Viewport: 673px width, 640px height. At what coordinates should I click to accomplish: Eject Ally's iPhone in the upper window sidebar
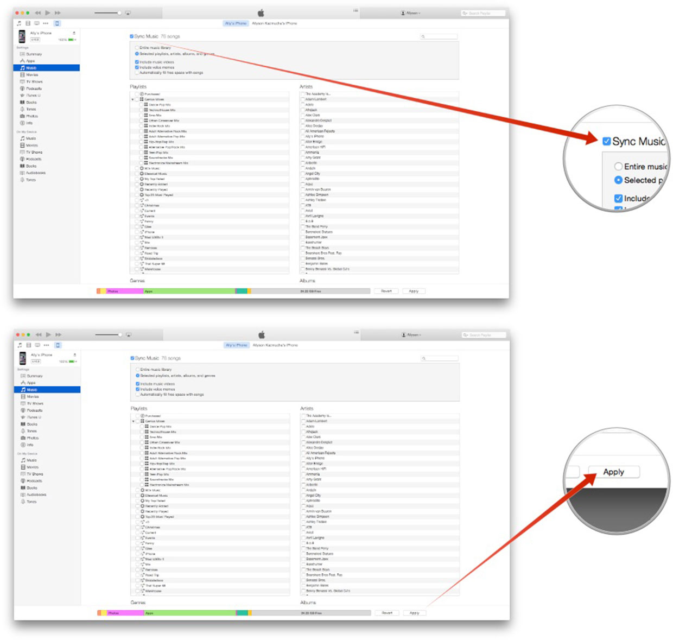point(74,33)
